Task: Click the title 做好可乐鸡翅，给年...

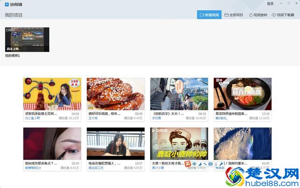Action: pyautogui.click(x=104, y=114)
